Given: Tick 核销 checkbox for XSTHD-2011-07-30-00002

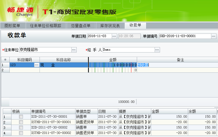Looking at the screenshot, I should pos(21,133).
